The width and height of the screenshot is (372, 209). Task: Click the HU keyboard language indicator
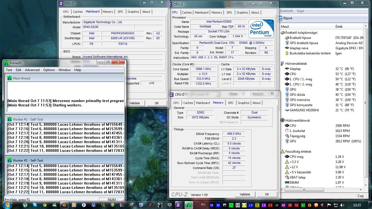point(203,204)
